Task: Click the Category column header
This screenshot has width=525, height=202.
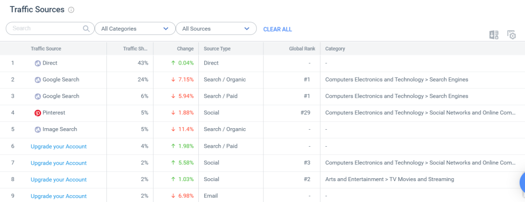Action: (335, 49)
